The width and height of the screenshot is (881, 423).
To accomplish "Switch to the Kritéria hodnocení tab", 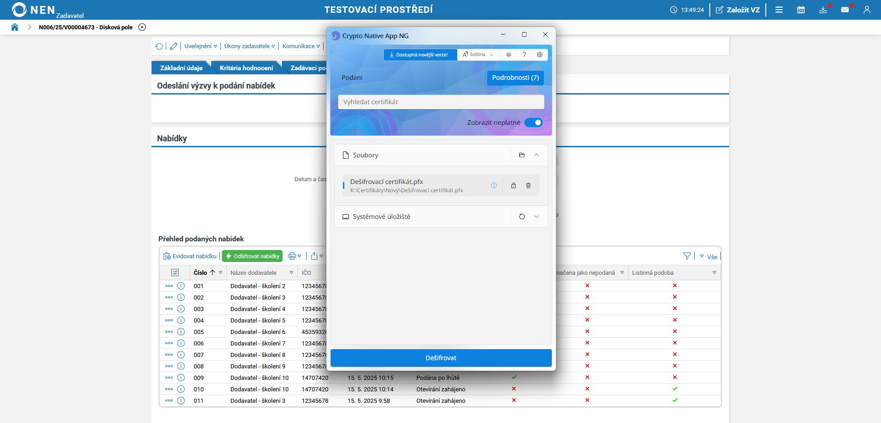I will click(x=247, y=68).
